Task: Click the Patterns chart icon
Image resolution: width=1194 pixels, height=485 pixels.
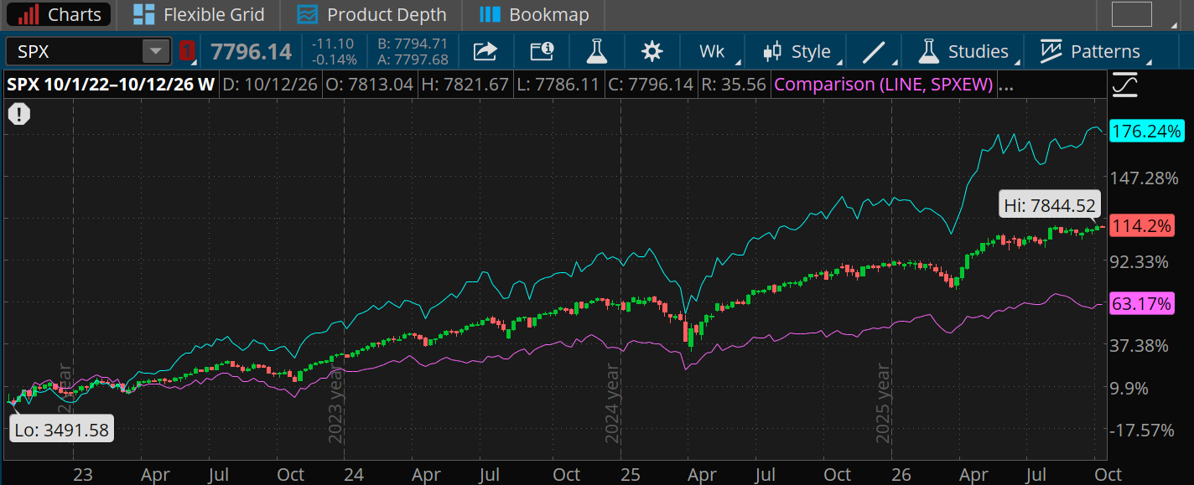Action: click(x=1051, y=52)
